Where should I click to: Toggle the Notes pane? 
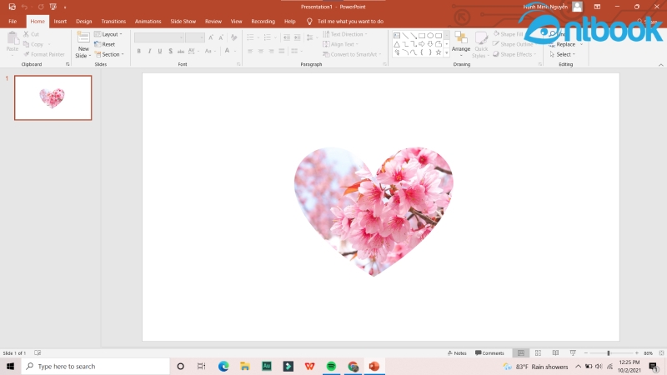click(x=457, y=353)
